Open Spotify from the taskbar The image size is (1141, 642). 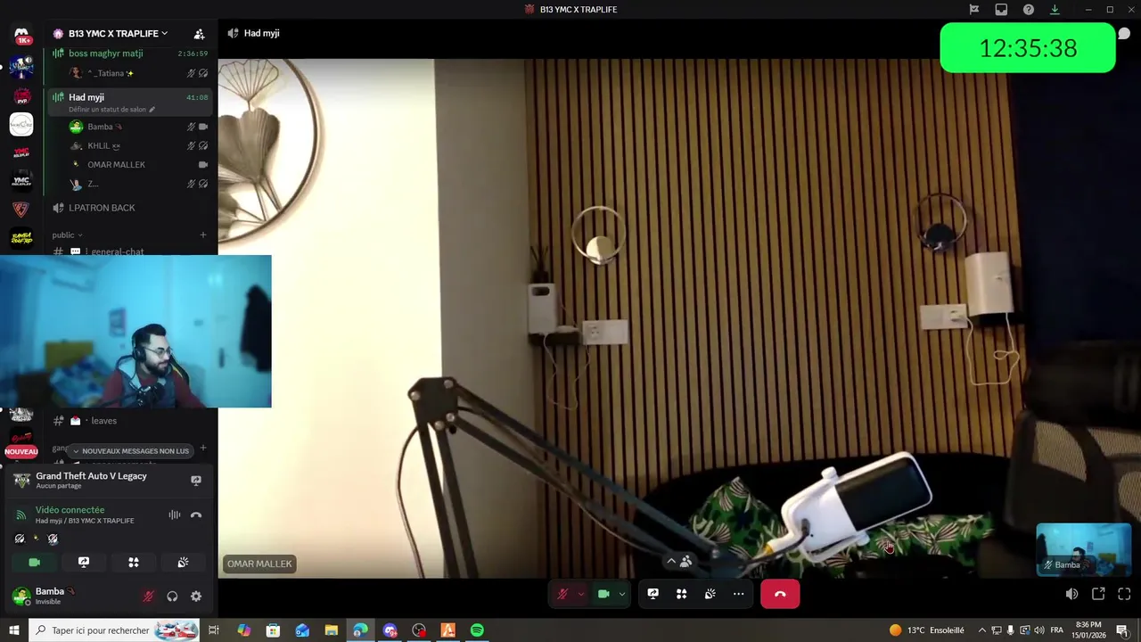point(477,630)
